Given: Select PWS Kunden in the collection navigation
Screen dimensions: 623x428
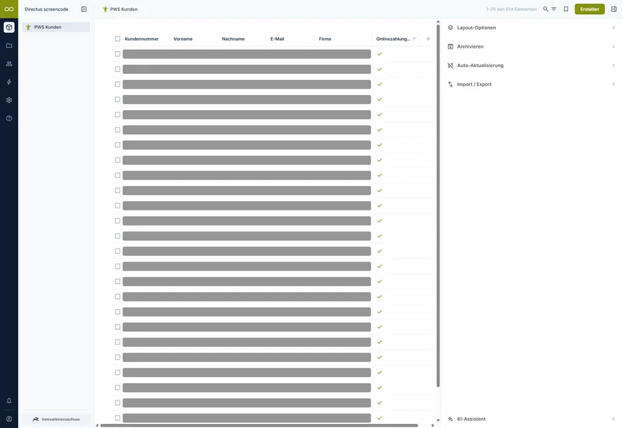Looking at the screenshot, I should pyautogui.click(x=56, y=27).
